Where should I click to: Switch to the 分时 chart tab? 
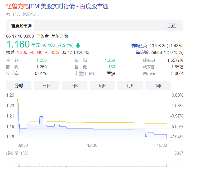click(19, 86)
